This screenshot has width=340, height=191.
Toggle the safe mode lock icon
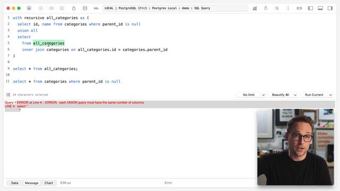point(74,8)
